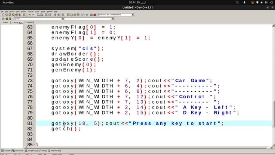Screen dimensions: 275x155
Task: Click the editor scrollbar down arrow
Action: coord(273,145)
